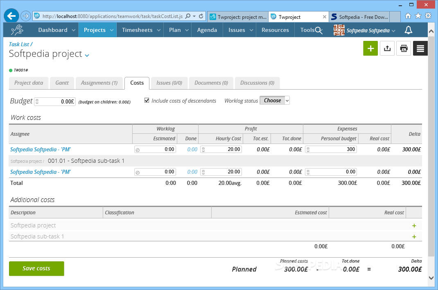The height and width of the screenshot is (290, 438).
Task: Click the browser back arrow button
Action: click(11, 16)
